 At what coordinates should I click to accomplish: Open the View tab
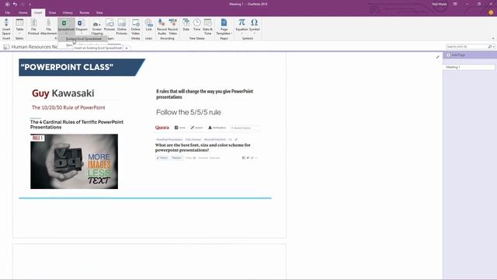coord(99,12)
